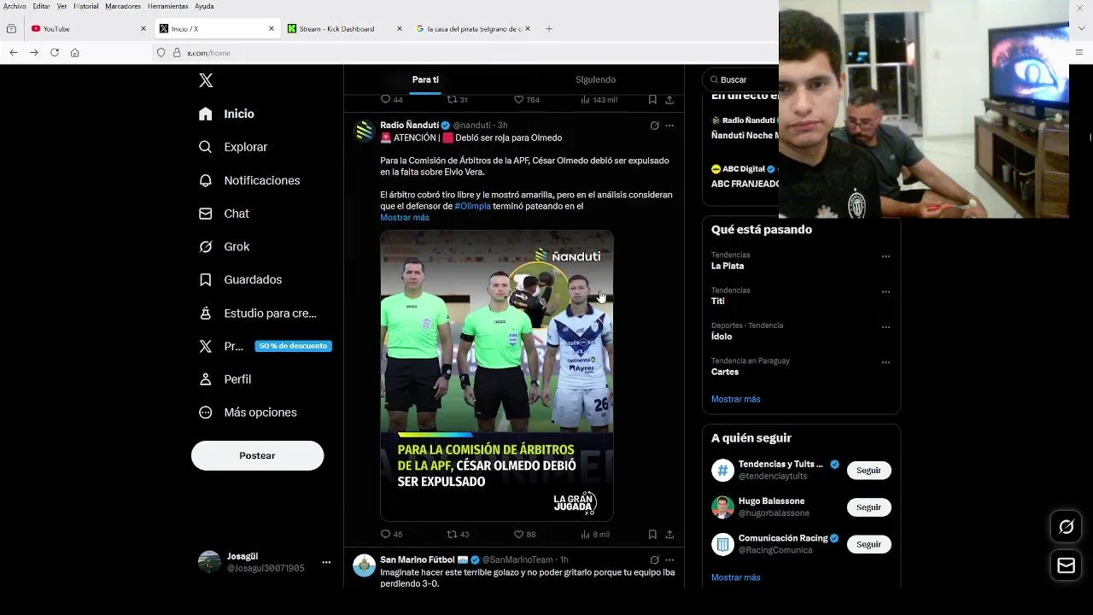Show more trends under Qué está pasando
Screen dimensions: 1093x615
735,399
